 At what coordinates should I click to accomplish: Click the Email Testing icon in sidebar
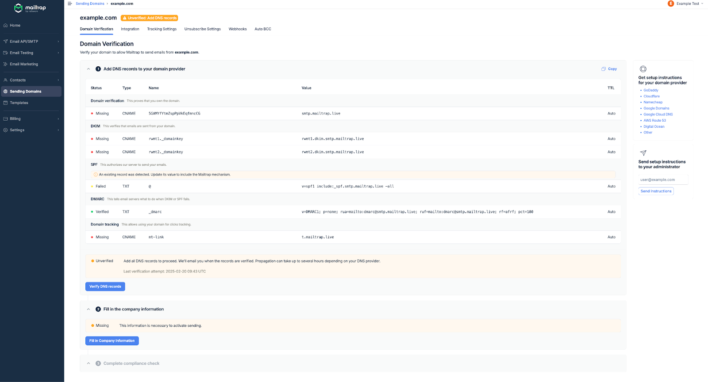coord(5,53)
